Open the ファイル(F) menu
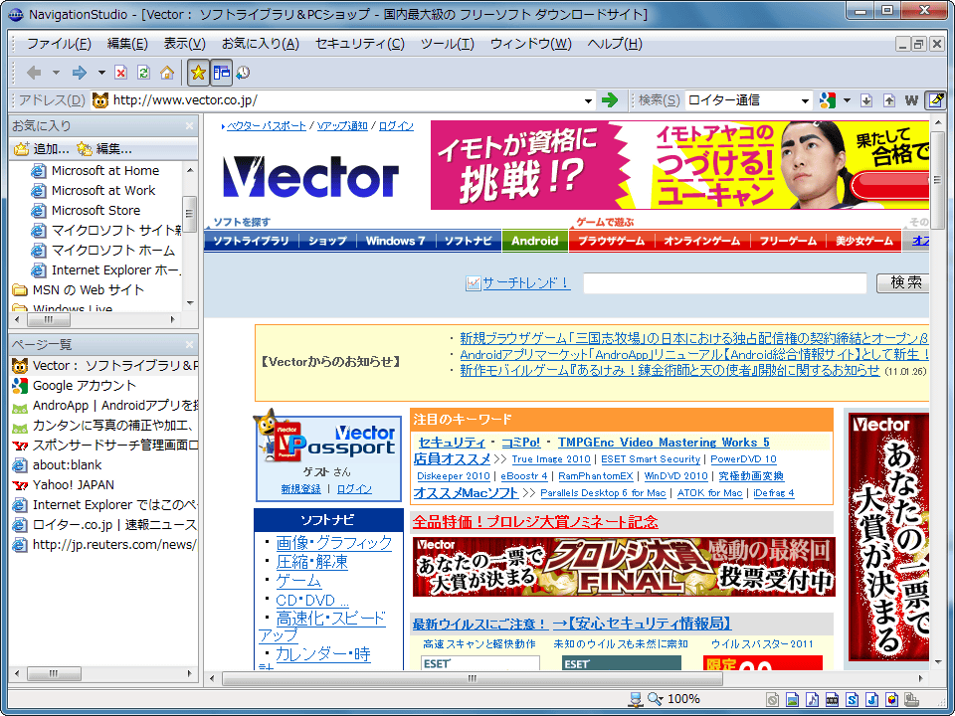Screen dimensions: 955x716 coord(59,44)
